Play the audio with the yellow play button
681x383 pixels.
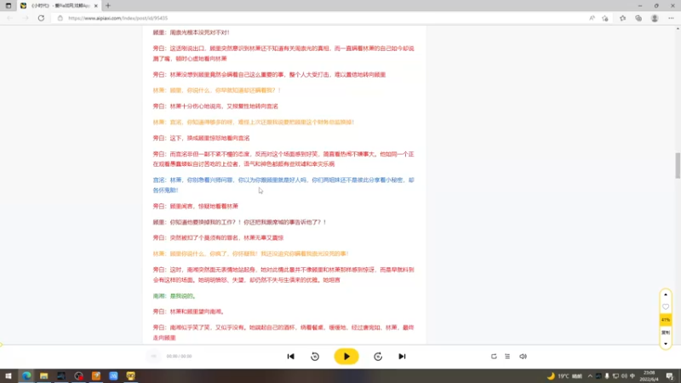[346, 357]
